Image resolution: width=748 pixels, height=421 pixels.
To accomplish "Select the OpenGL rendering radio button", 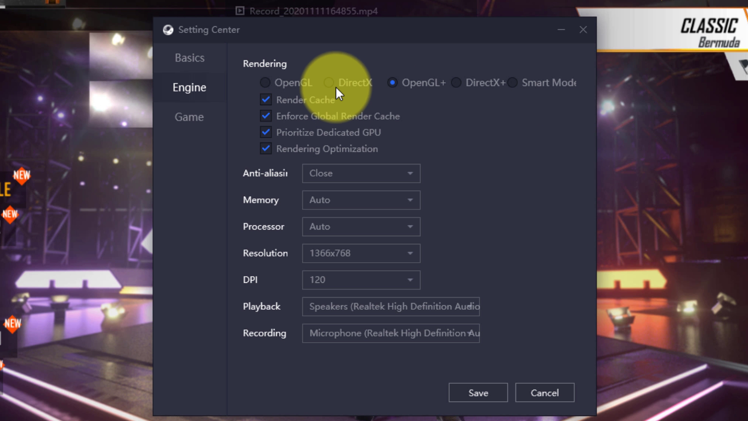I will click(265, 83).
